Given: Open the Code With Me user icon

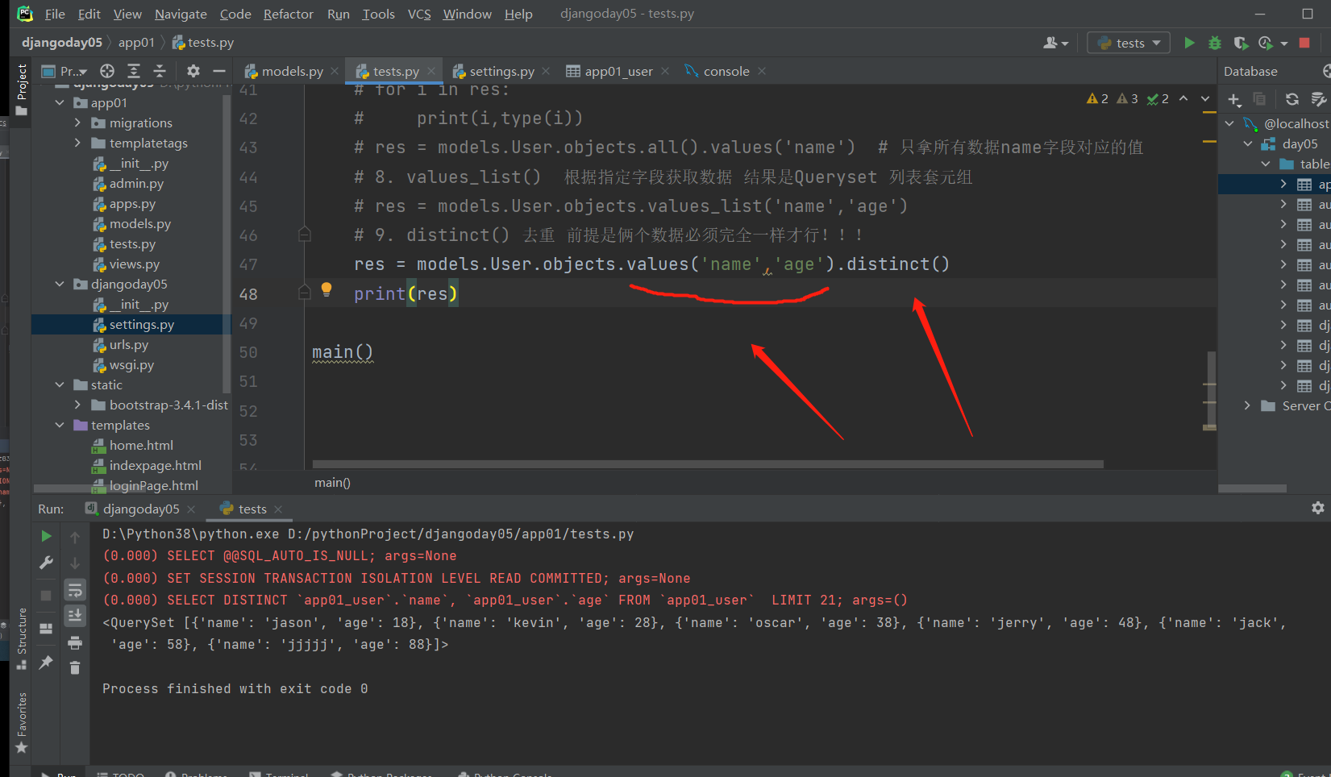Looking at the screenshot, I should point(1055,43).
